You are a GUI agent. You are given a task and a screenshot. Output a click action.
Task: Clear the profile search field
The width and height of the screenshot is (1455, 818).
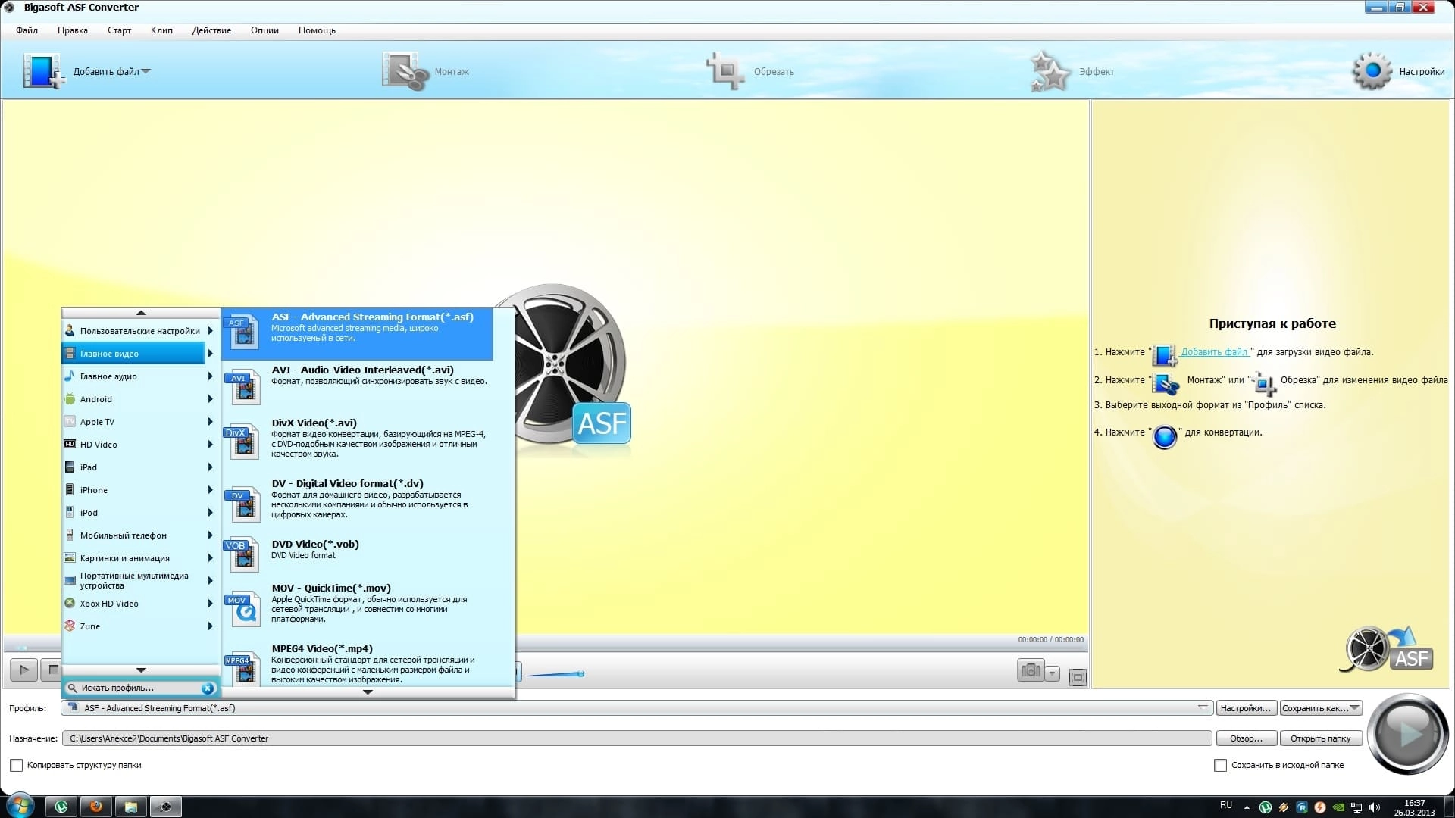coord(207,688)
